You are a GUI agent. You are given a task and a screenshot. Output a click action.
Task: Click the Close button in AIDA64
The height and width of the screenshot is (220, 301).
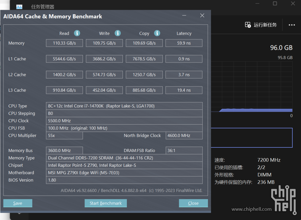coord(193,203)
